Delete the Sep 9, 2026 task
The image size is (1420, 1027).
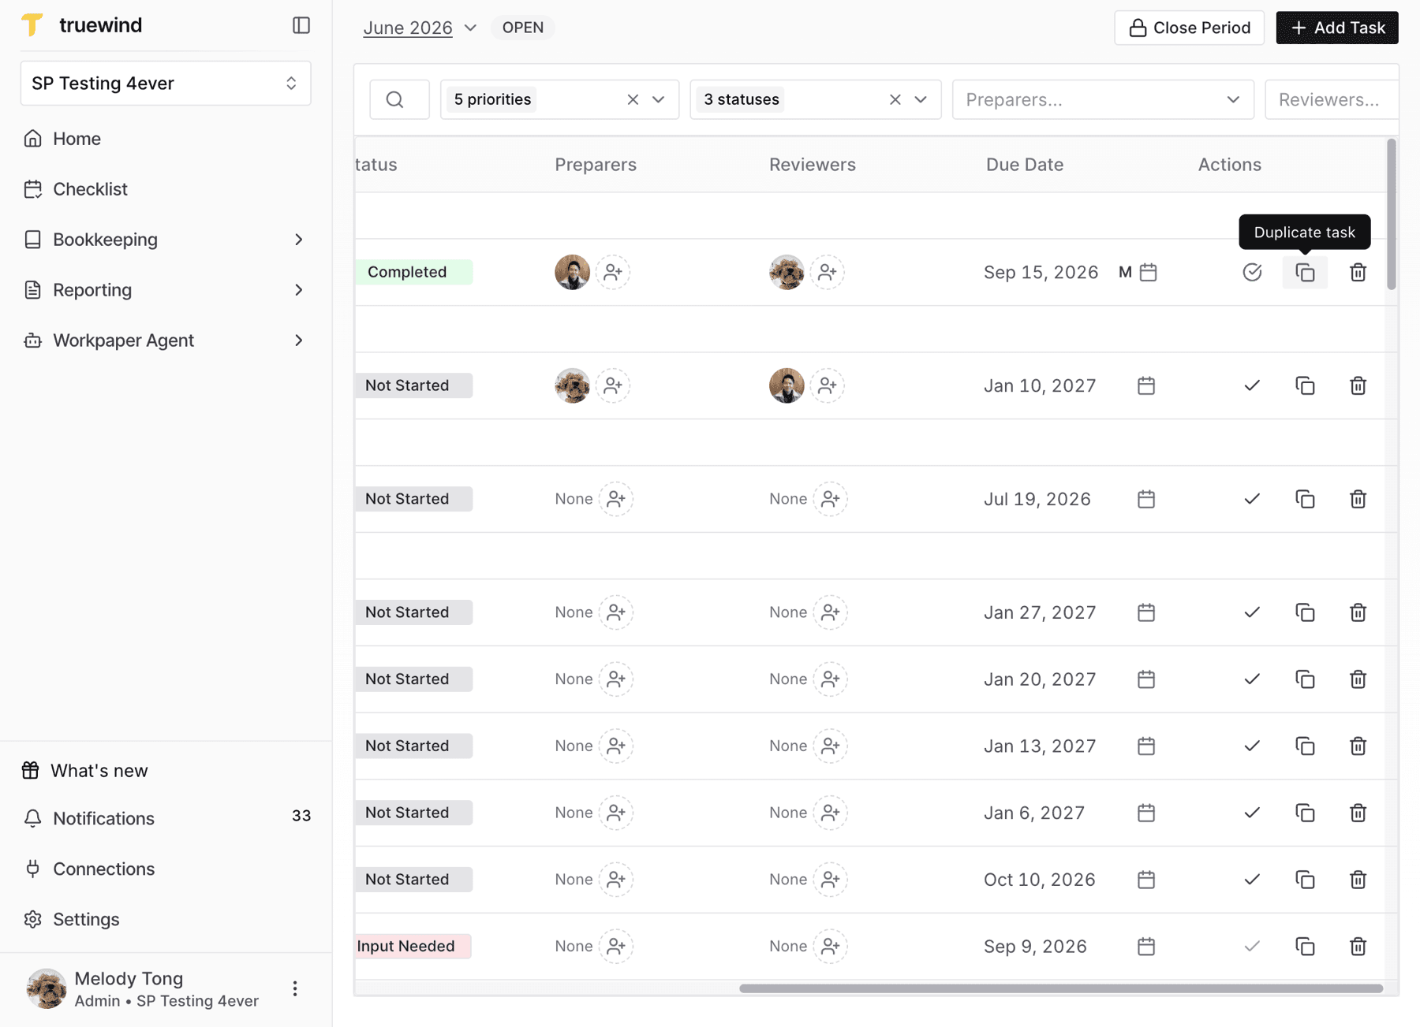point(1358,946)
